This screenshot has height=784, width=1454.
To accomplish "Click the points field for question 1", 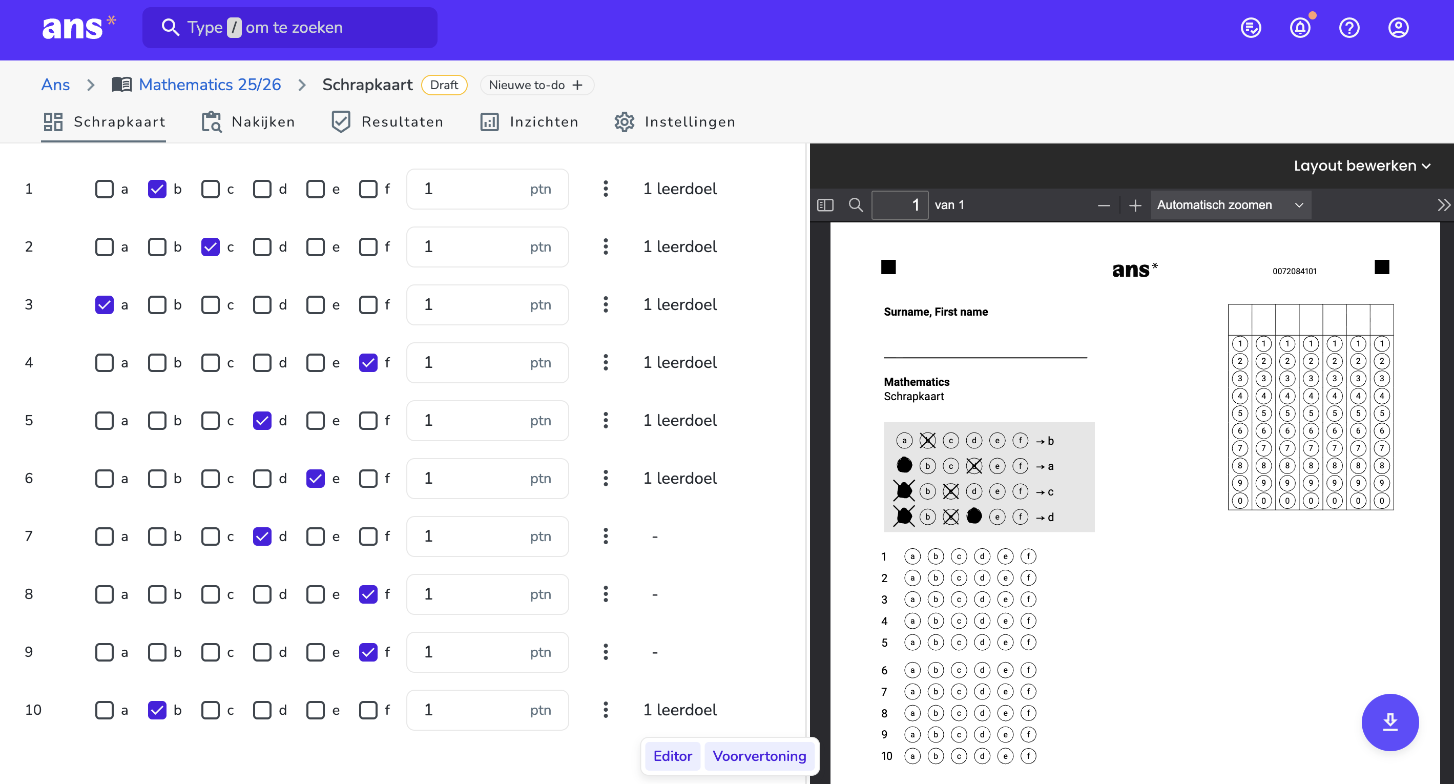I will click(x=487, y=189).
